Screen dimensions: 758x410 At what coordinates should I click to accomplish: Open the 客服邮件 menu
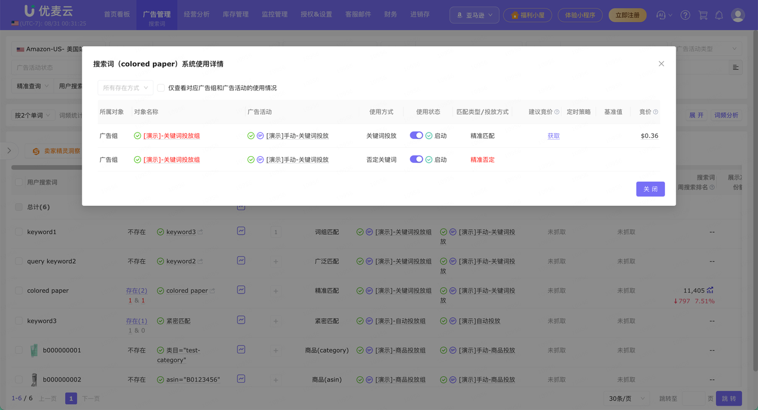pos(358,14)
